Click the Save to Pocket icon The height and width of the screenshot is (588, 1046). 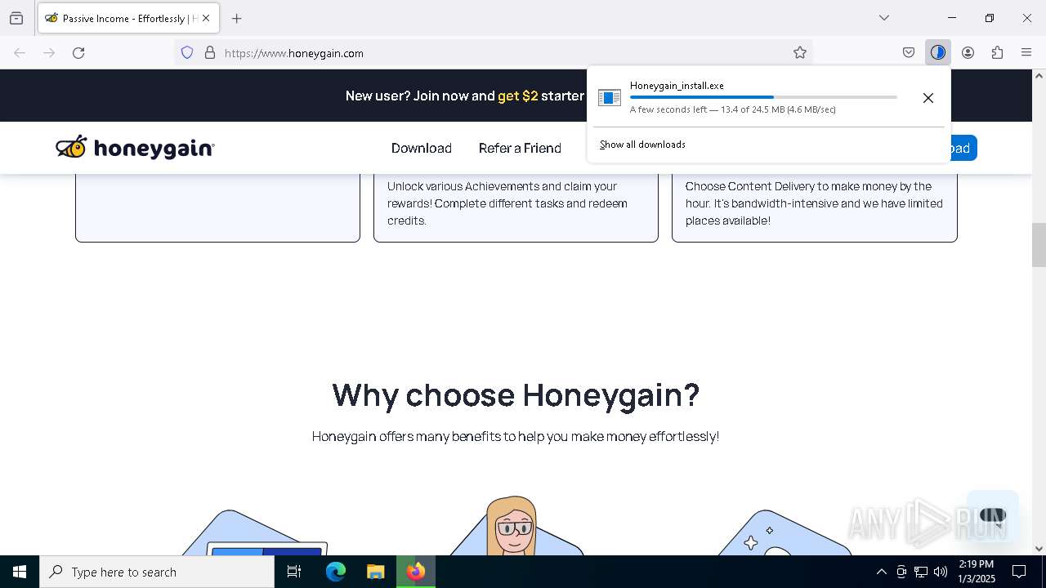point(909,53)
